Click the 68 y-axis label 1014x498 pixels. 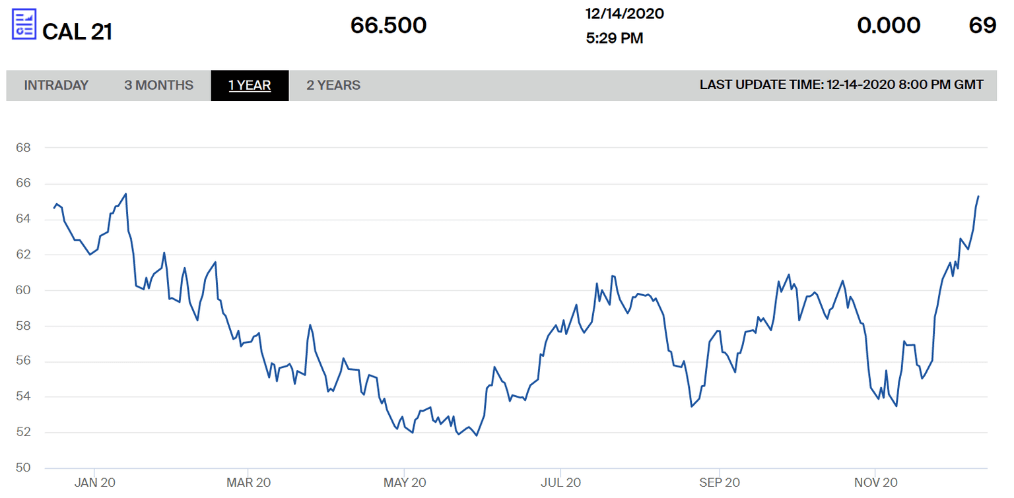(x=23, y=147)
